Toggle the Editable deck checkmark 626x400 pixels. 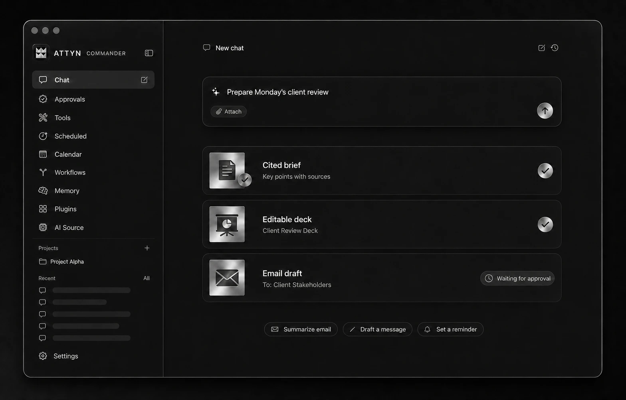point(545,225)
